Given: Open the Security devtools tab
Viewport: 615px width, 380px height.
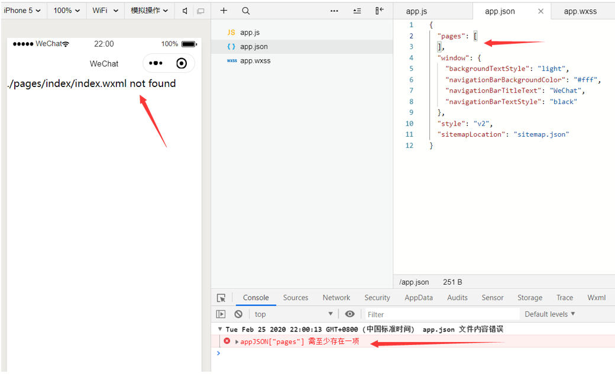Looking at the screenshot, I should tap(377, 298).
